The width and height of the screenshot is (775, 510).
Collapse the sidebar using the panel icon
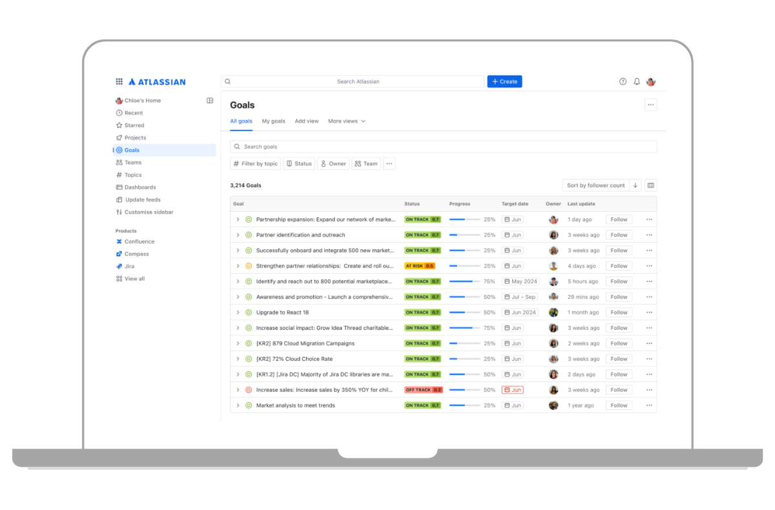[210, 101]
